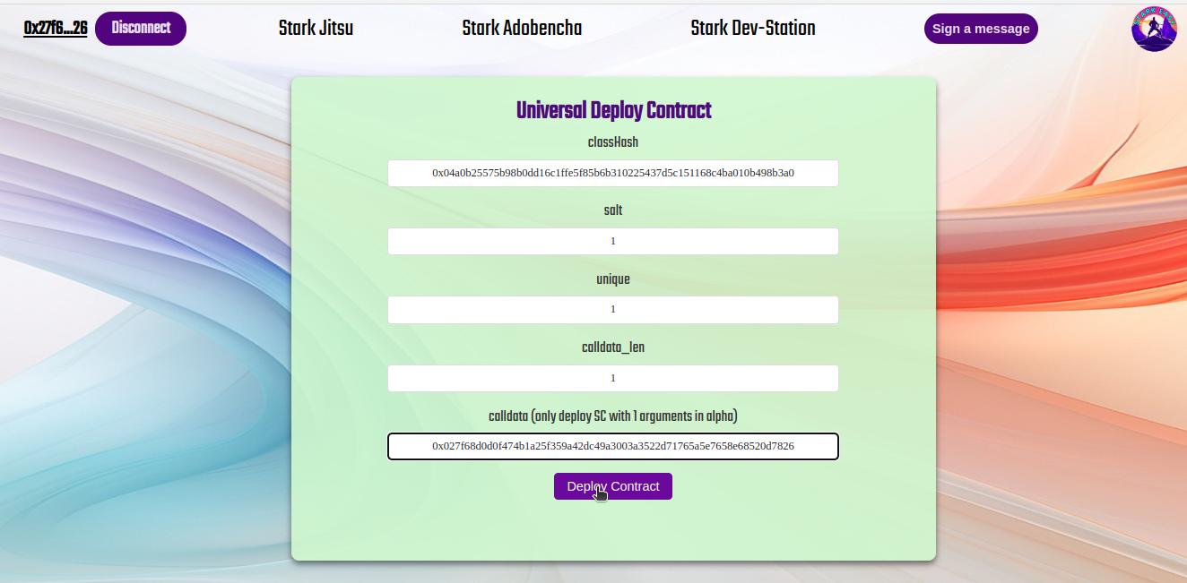The width and height of the screenshot is (1187, 583).
Task: Go to the Stark Jitsu page
Action: [316, 29]
